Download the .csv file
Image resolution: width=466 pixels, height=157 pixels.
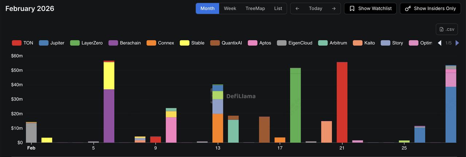[x=447, y=29]
